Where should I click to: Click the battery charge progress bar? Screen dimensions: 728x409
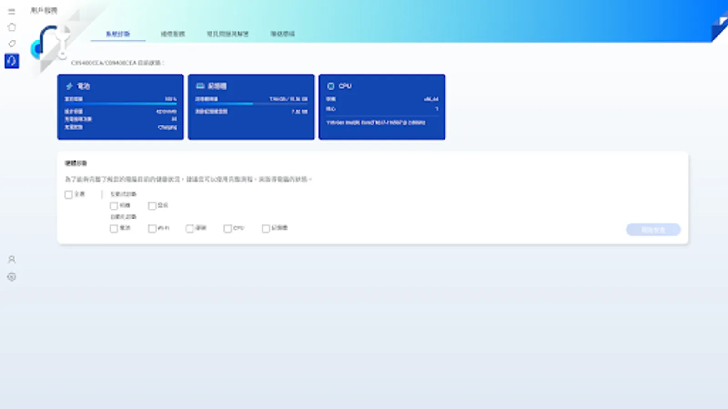(120, 103)
